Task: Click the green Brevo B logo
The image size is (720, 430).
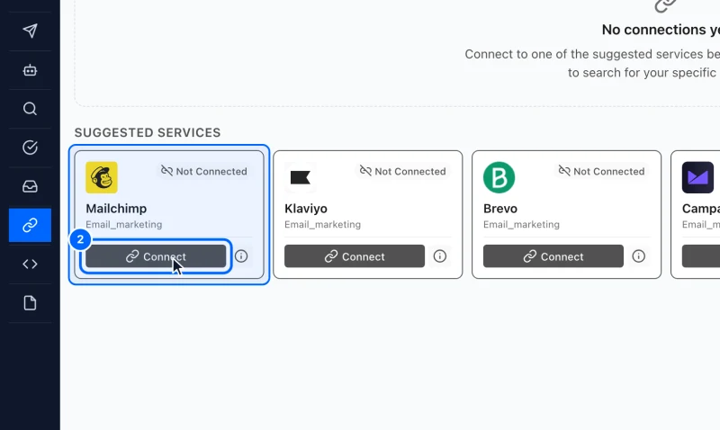Action: click(499, 177)
